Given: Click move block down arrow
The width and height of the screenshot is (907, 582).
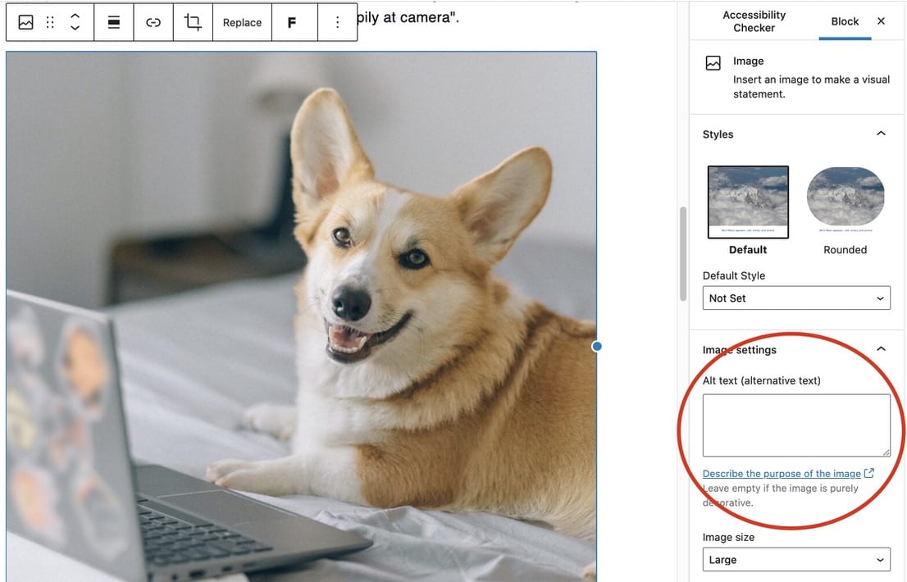Looking at the screenshot, I should click(75, 28).
